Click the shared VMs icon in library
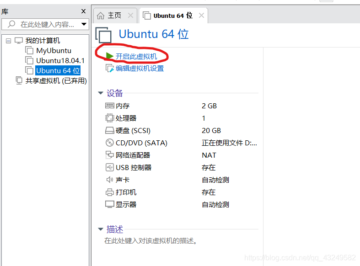Screen dimensions: 360x266 tap(19, 80)
